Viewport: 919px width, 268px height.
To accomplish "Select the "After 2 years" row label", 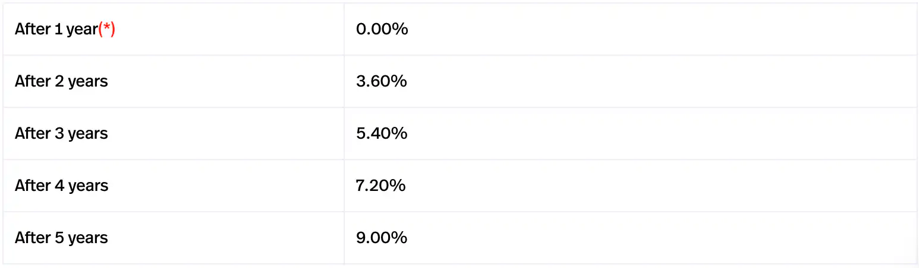I will click(x=61, y=81).
